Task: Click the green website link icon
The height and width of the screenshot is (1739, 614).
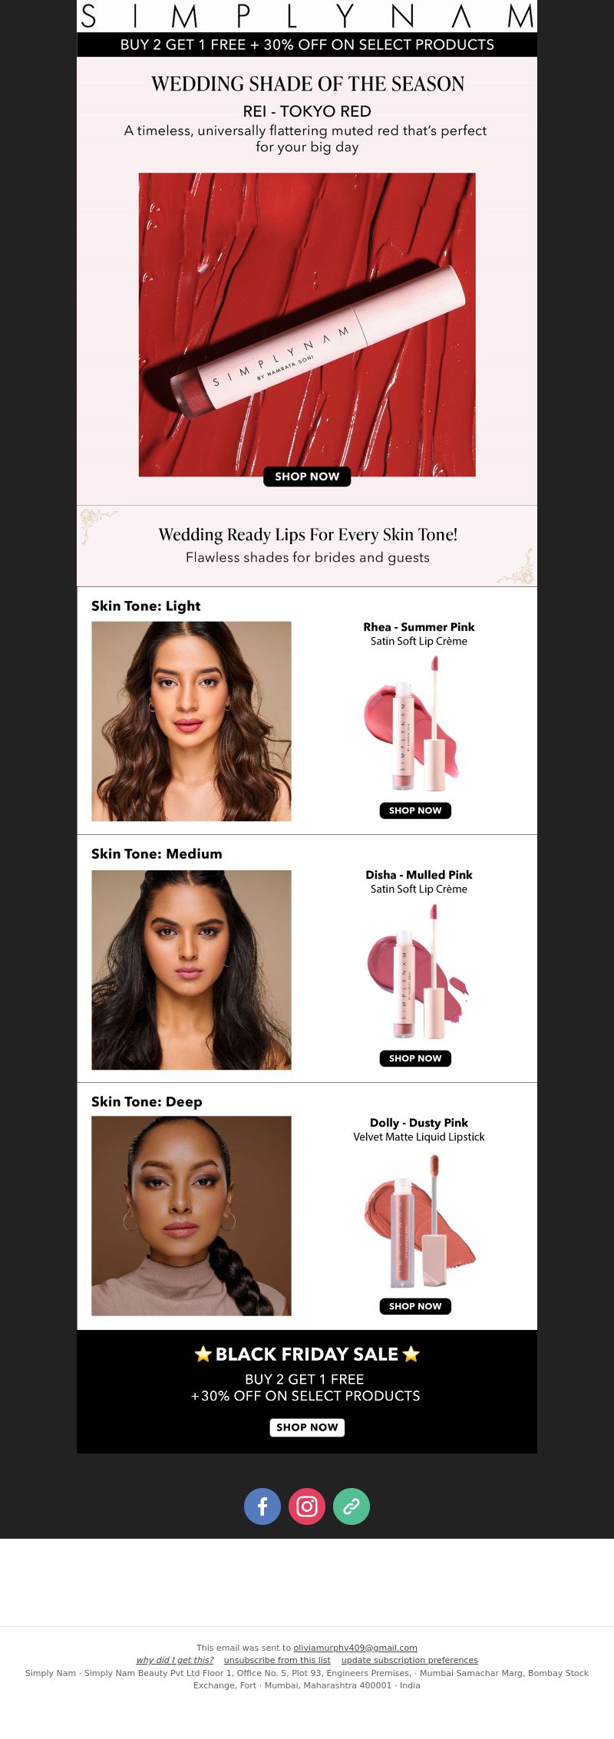Action: pos(352,1506)
